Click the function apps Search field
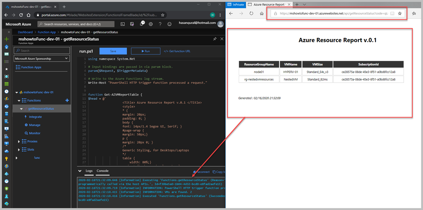Image resolution: width=423 pixels, height=210 pixels. point(42,51)
